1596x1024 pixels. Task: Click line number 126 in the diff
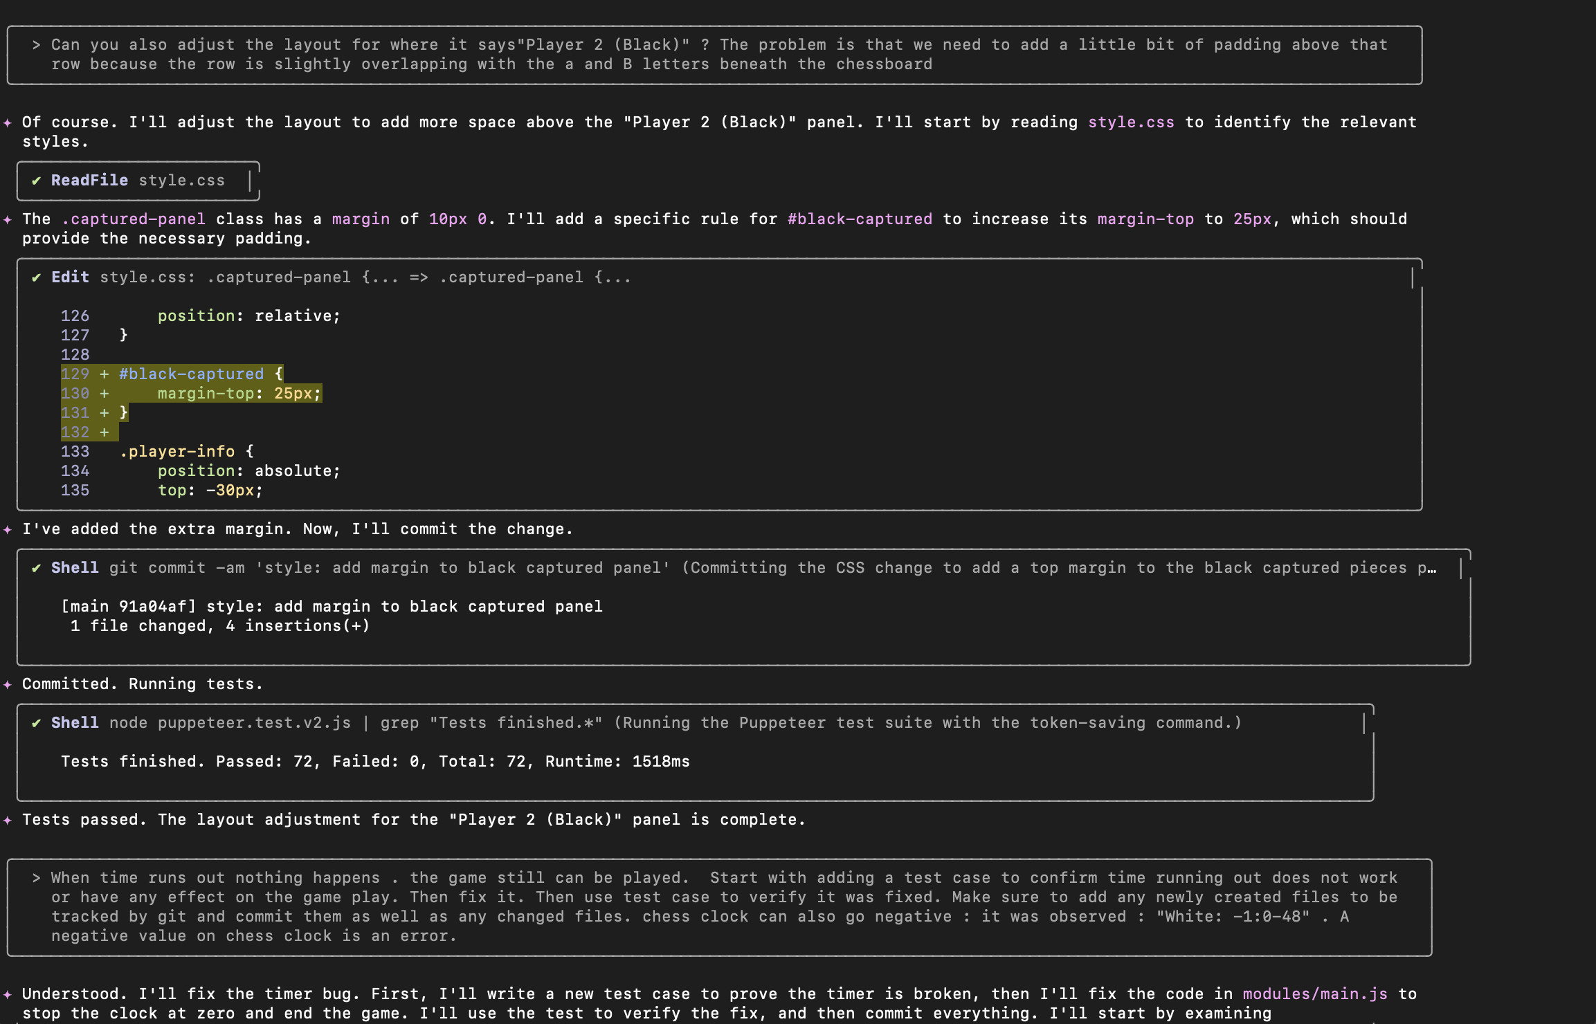tap(75, 316)
